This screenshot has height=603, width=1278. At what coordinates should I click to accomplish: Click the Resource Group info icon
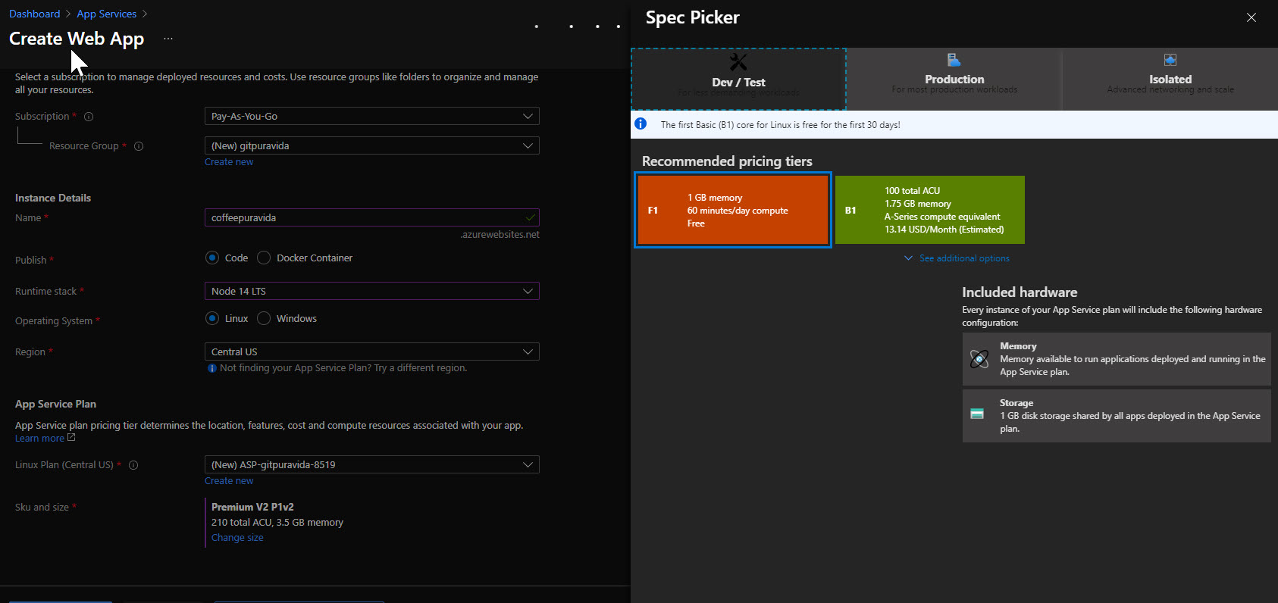139,146
